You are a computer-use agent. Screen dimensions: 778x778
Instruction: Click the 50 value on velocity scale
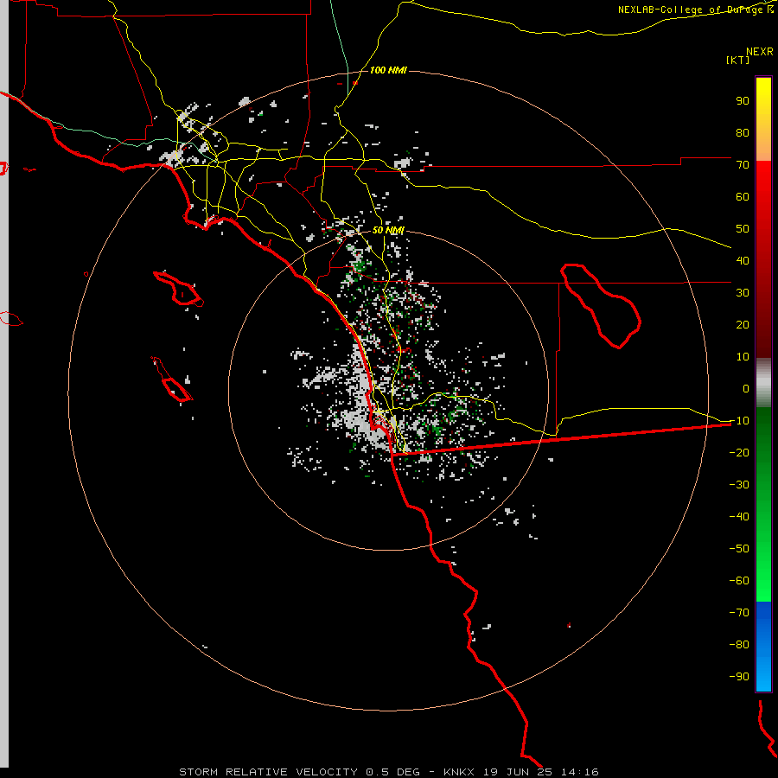[x=743, y=229]
